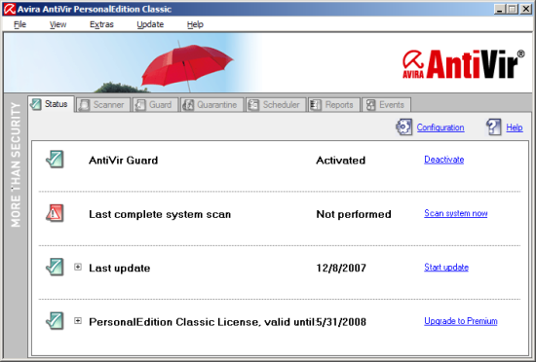536x362 pixels.
Task: Click the Not performed status text
Action: pyautogui.click(x=354, y=214)
